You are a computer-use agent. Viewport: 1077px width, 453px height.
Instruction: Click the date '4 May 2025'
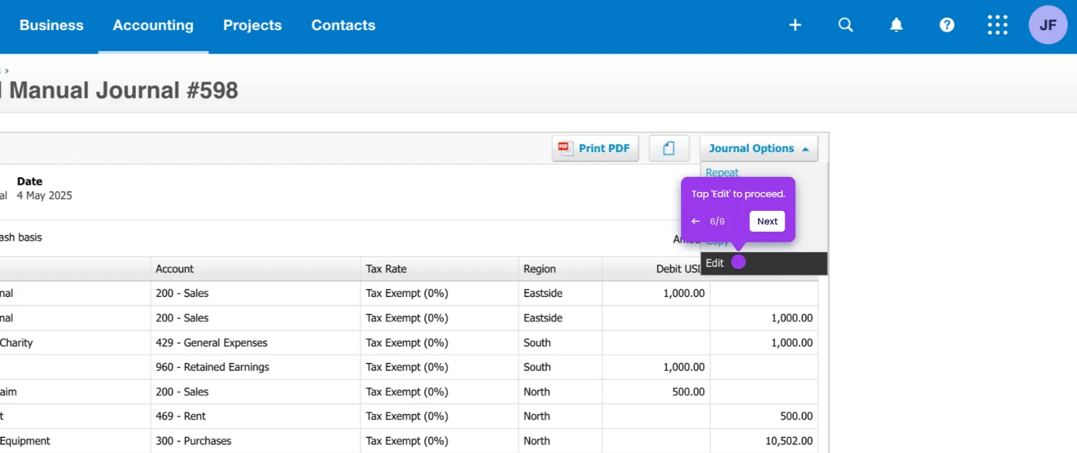pyautogui.click(x=44, y=195)
